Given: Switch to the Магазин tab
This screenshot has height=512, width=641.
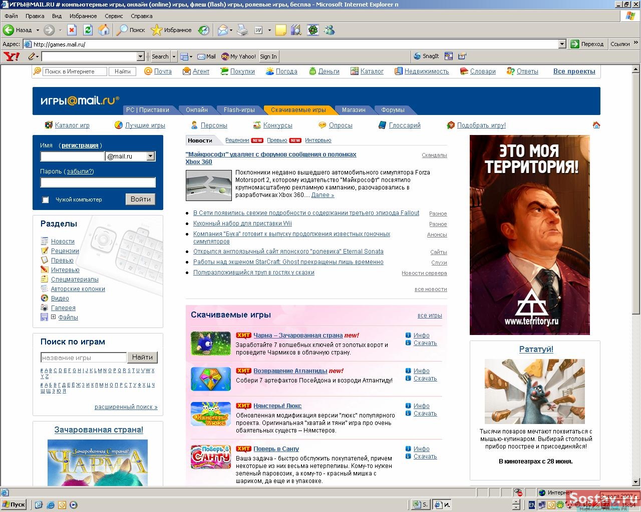Looking at the screenshot, I should (354, 110).
